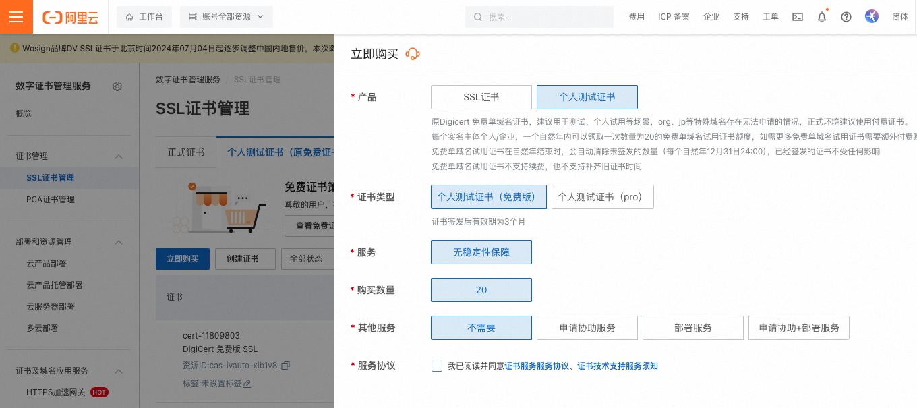This screenshot has height=408, width=917.
Task: Open 支持 top menu
Action: (x=741, y=17)
